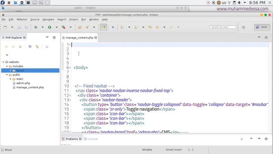Open the File menu
The height and width of the screenshot is (154, 273).
[x=3, y=19]
